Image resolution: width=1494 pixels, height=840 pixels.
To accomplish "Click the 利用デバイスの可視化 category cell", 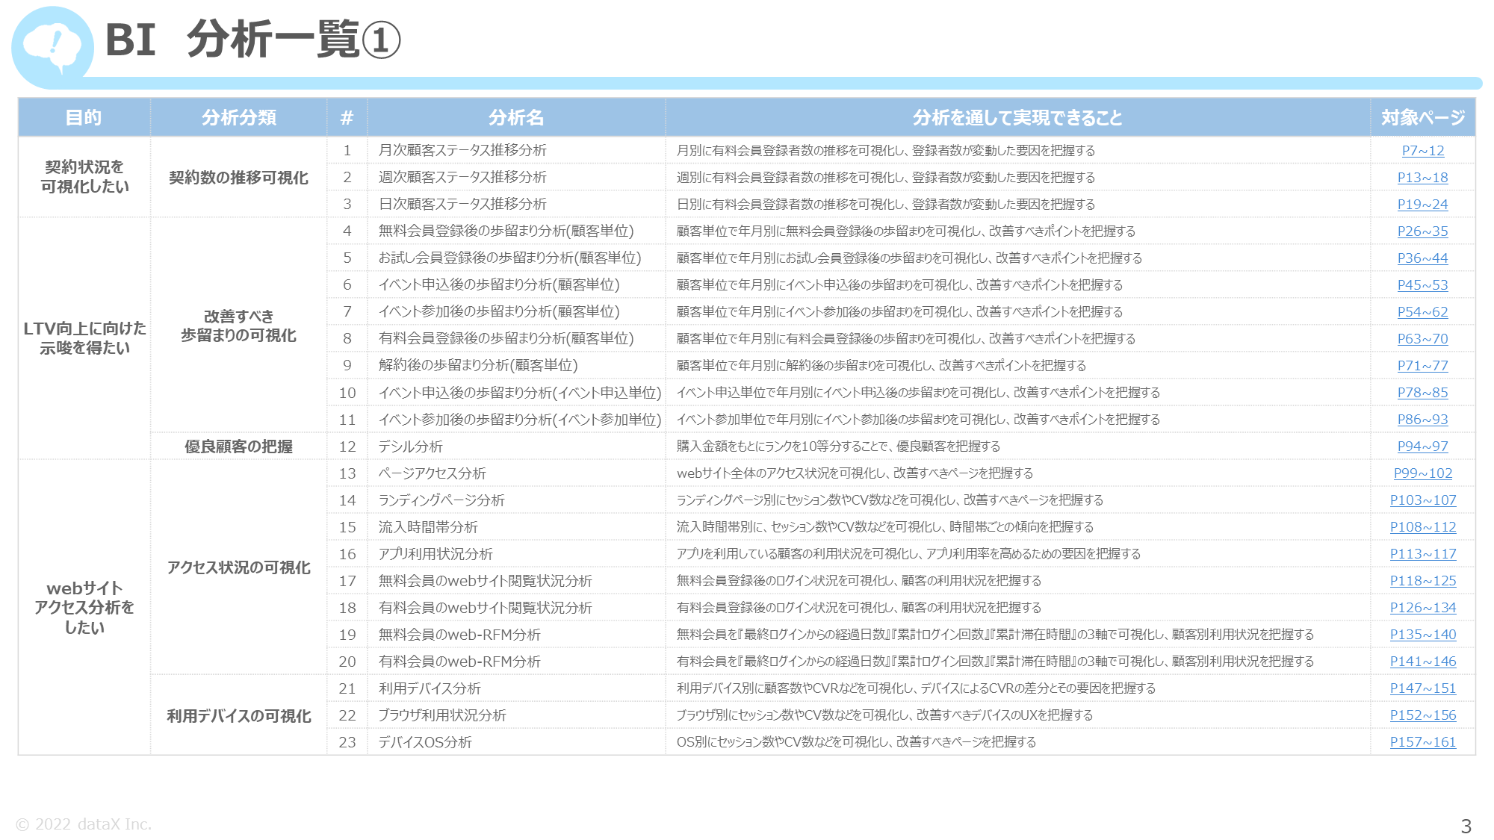I will (x=238, y=715).
